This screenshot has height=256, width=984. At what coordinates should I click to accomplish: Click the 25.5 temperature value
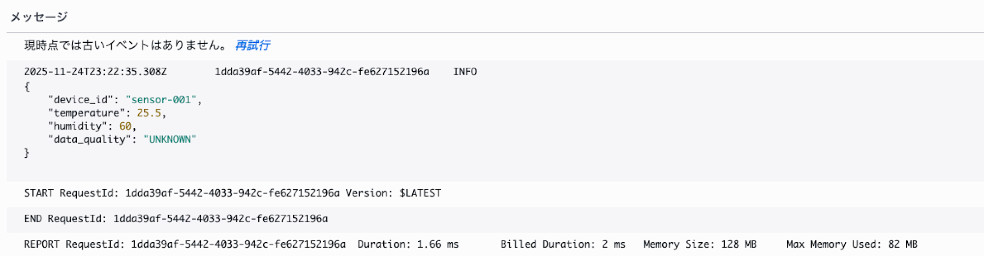tap(149, 113)
